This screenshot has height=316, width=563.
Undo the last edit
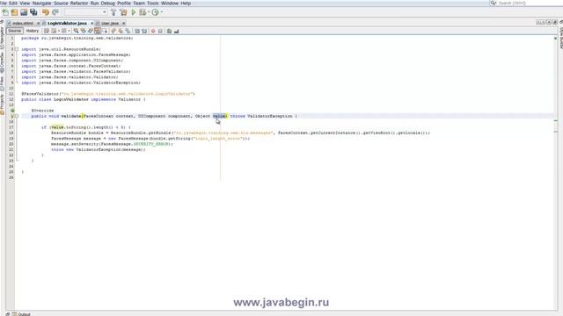tap(46, 12)
